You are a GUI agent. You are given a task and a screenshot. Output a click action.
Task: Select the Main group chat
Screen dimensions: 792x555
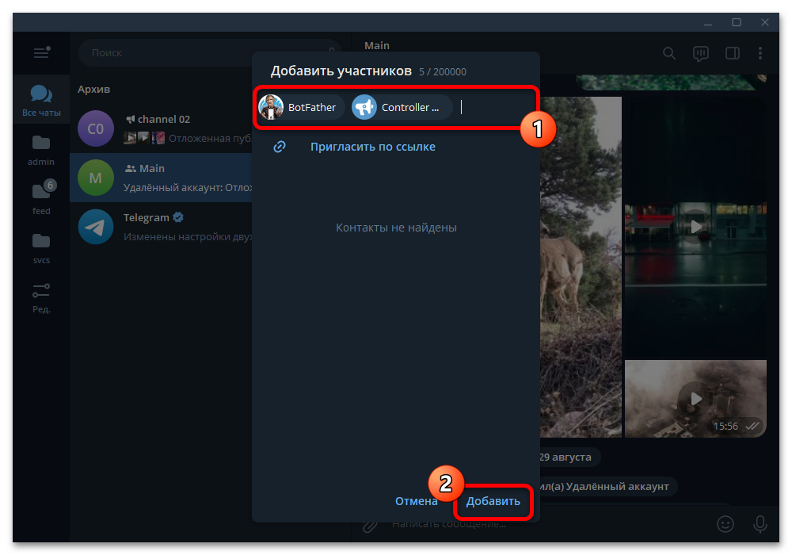coord(162,178)
